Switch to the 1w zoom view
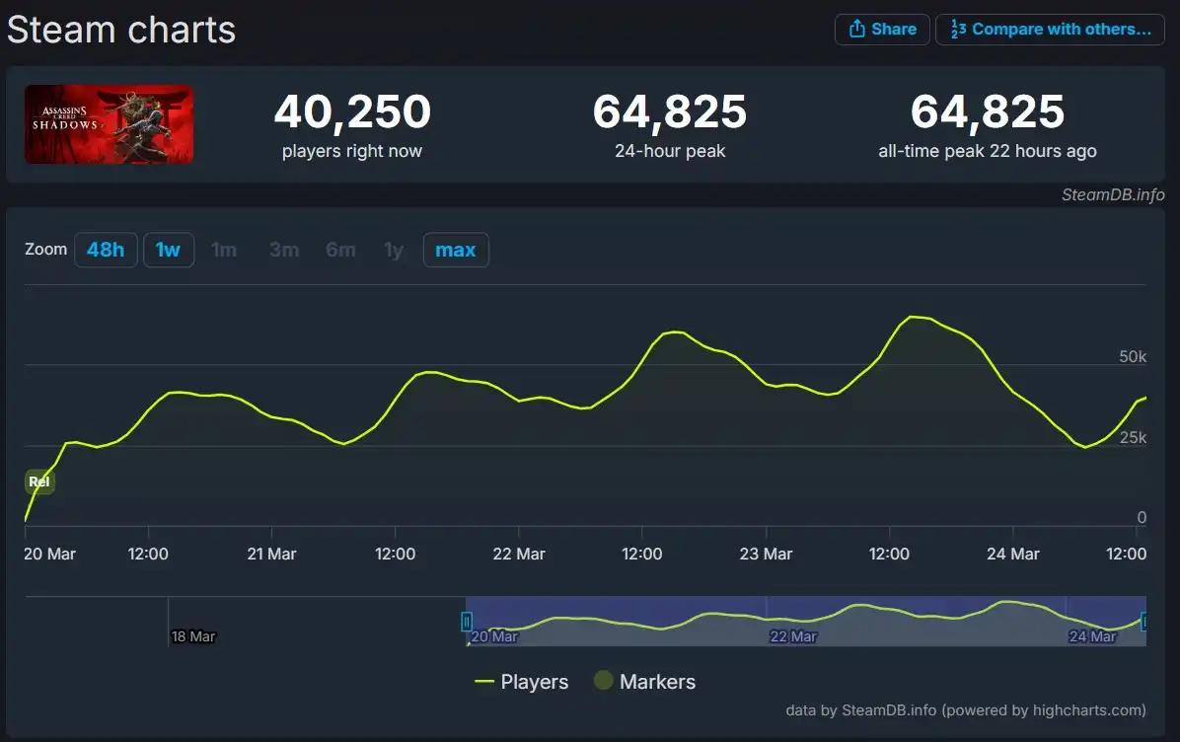 pos(169,250)
